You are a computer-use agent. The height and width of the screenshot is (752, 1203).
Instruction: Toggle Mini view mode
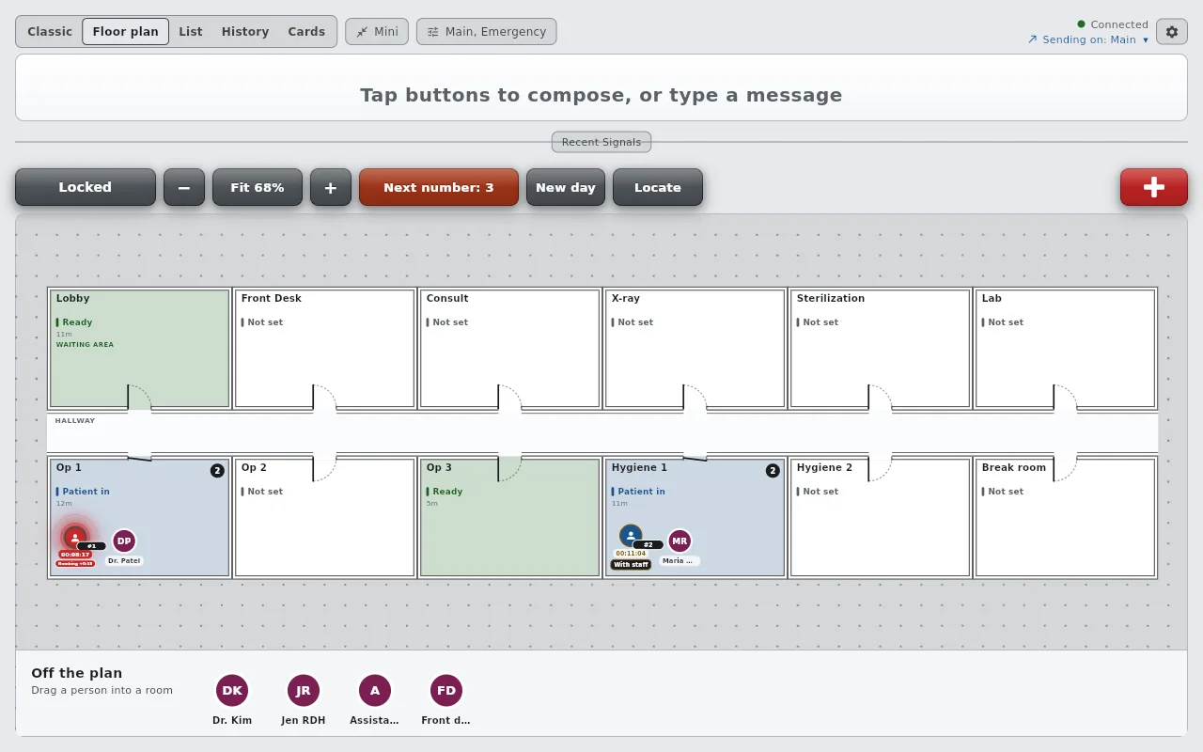click(x=377, y=32)
